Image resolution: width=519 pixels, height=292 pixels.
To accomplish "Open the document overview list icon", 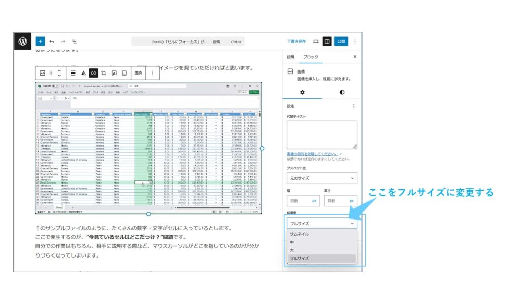I will tap(74, 42).
